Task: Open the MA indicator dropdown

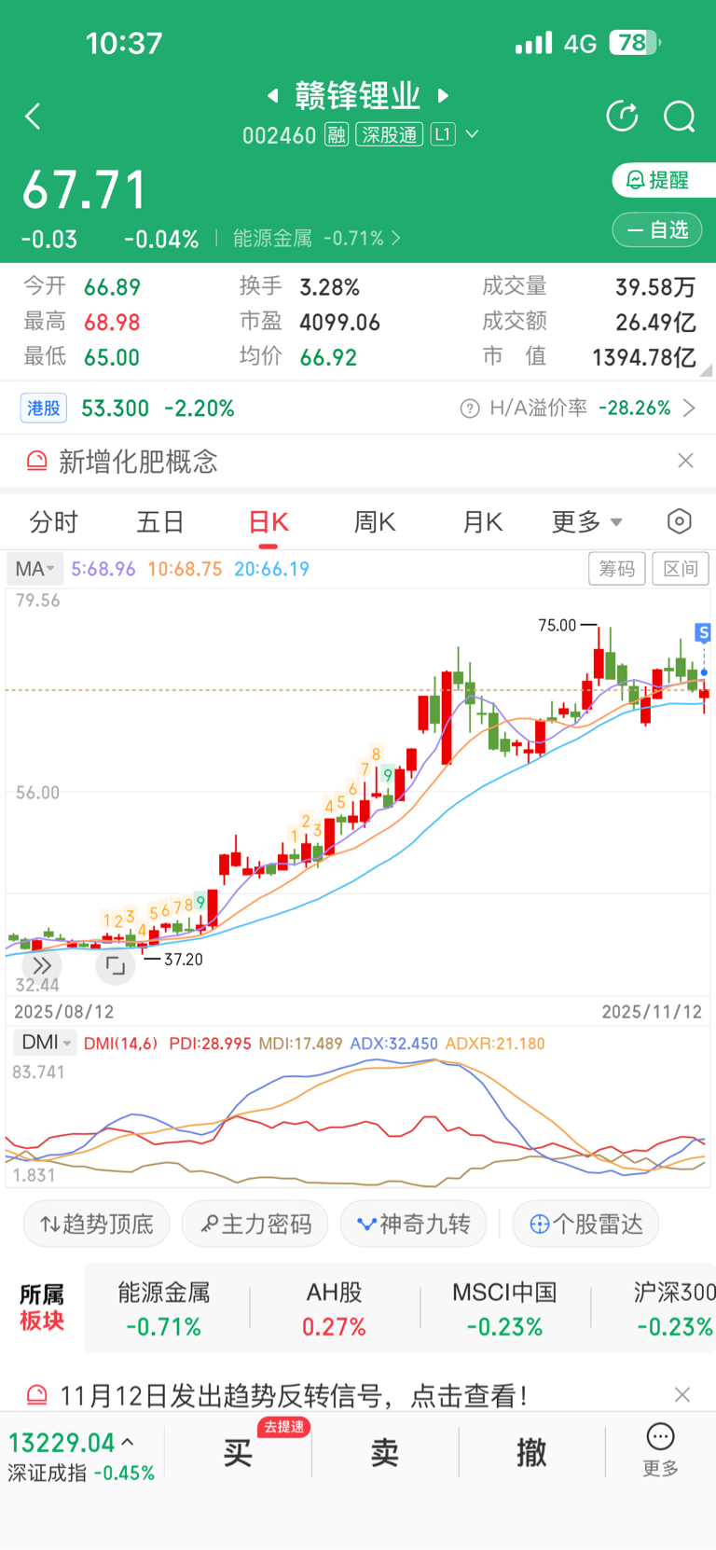Action: pos(34,569)
